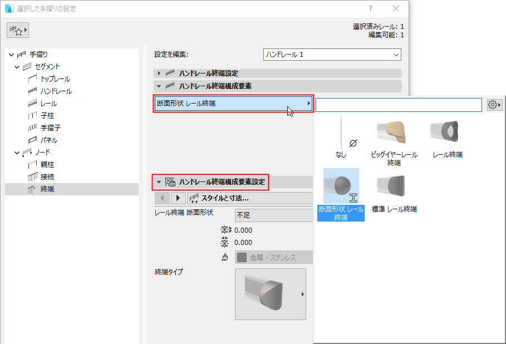Choose the 断面形状 レール終端 component thumbnail

click(341, 186)
